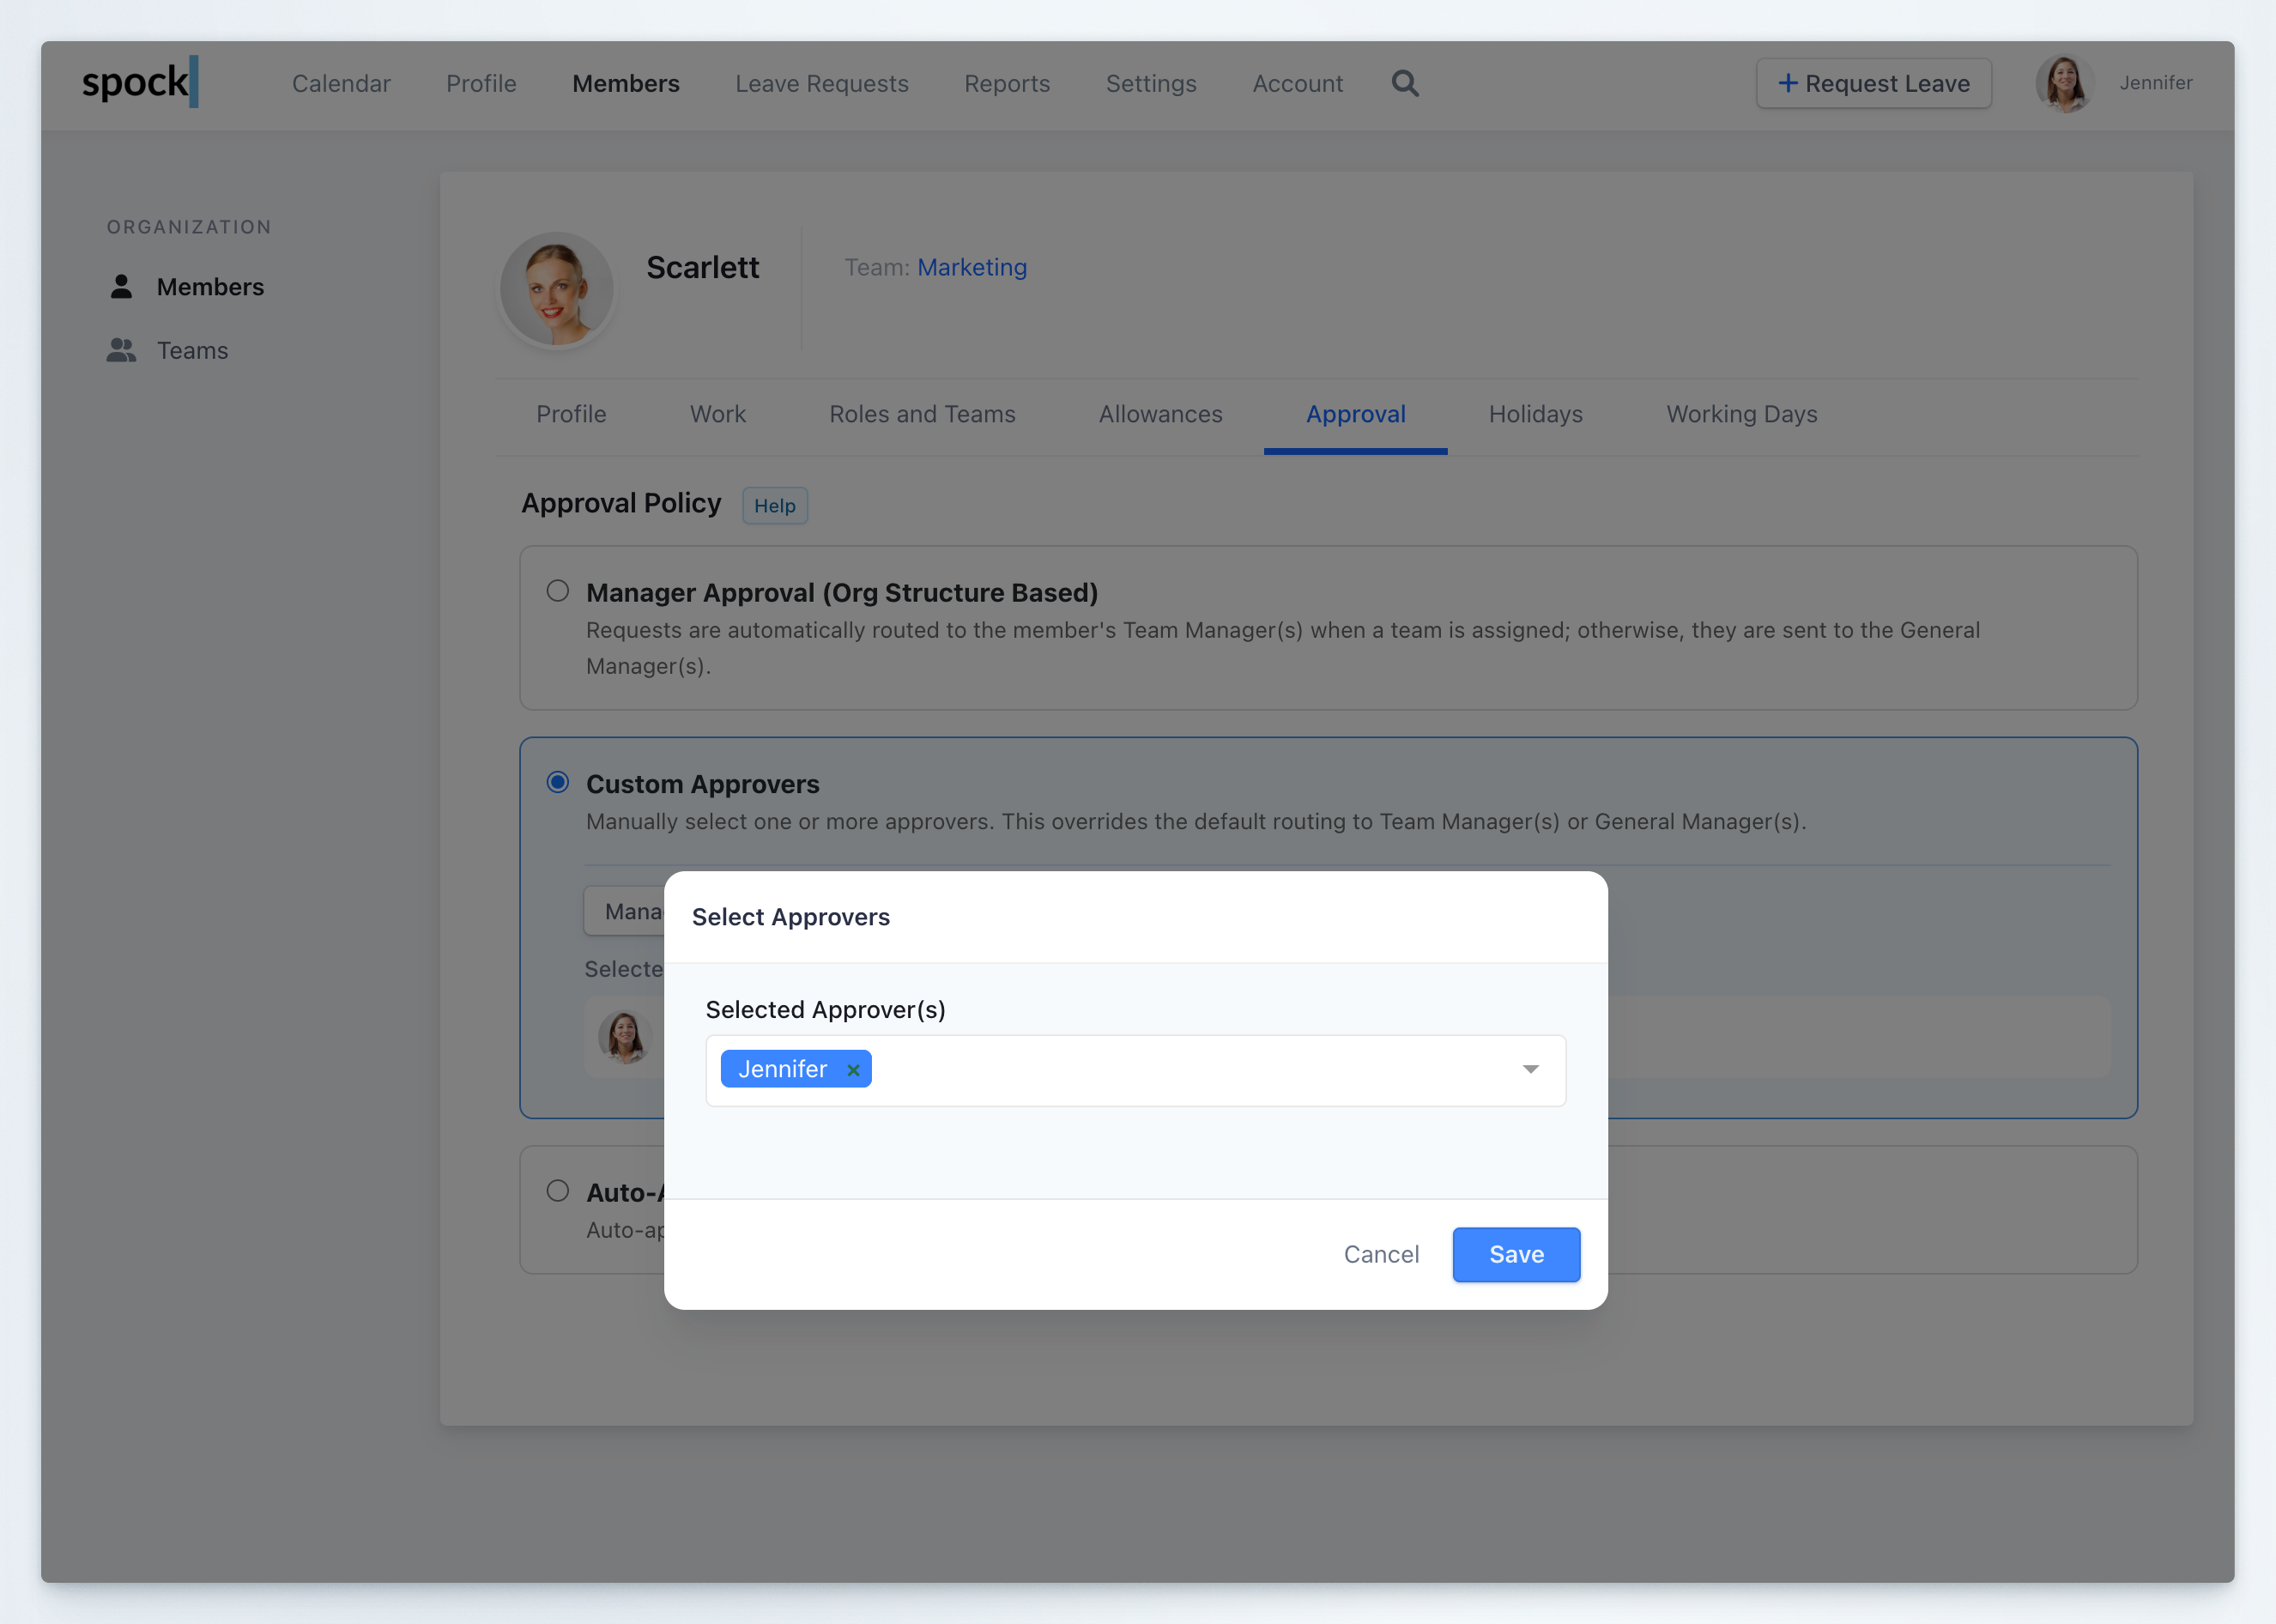Cancel the Select Approvers dialog
Viewport: 2276px width, 1624px height.
(x=1382, y=1254)
